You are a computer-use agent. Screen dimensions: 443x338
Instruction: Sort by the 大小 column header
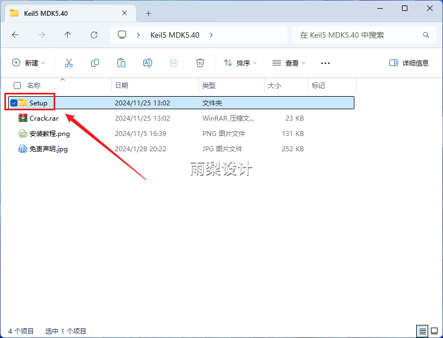click(275, 85)
